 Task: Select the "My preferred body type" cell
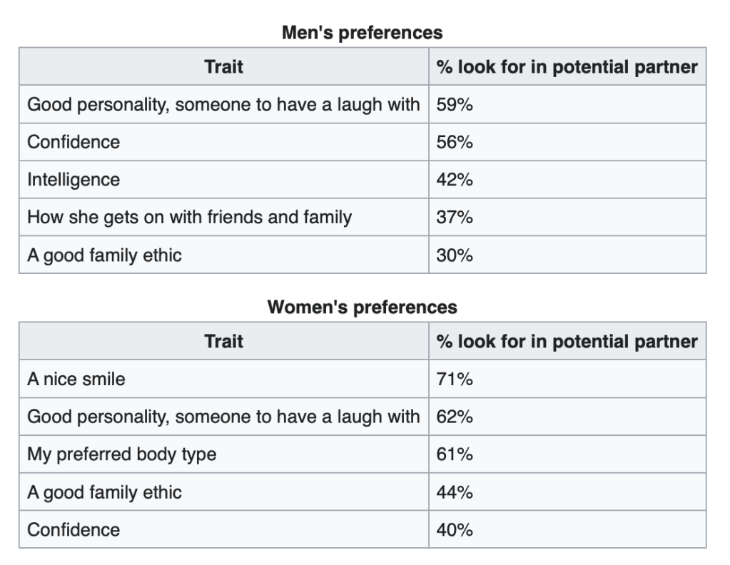click(121, 454)
